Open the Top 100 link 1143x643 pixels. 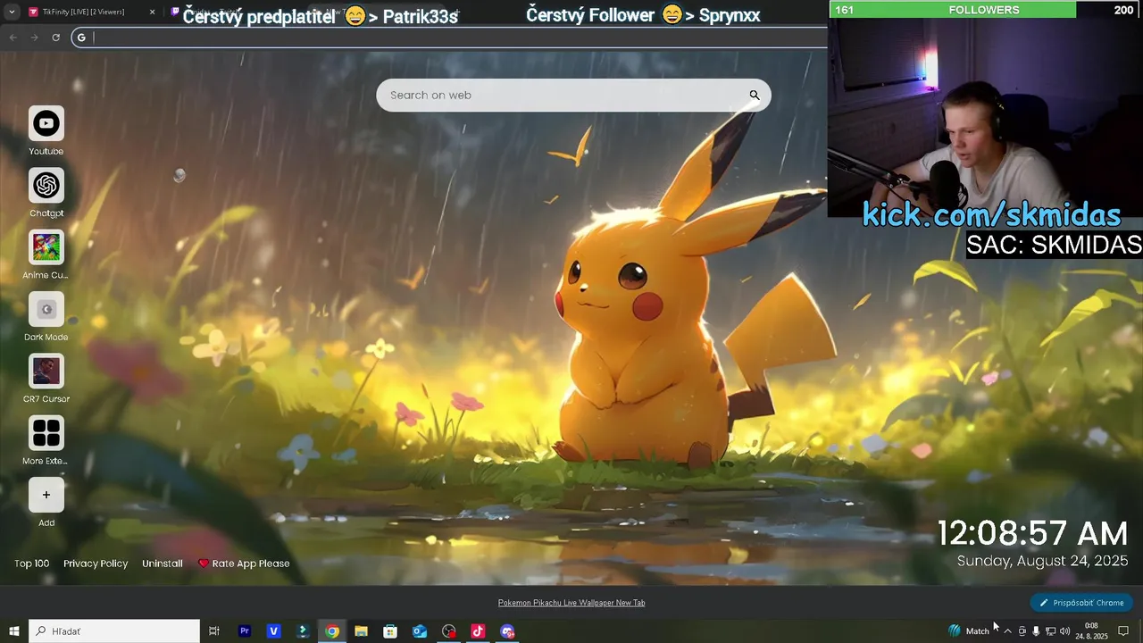[32, 564]
